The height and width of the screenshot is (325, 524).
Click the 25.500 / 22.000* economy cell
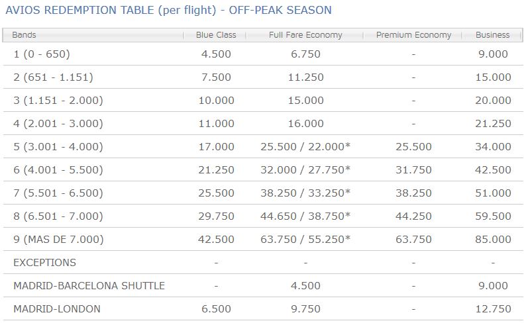tap(305, 147)
